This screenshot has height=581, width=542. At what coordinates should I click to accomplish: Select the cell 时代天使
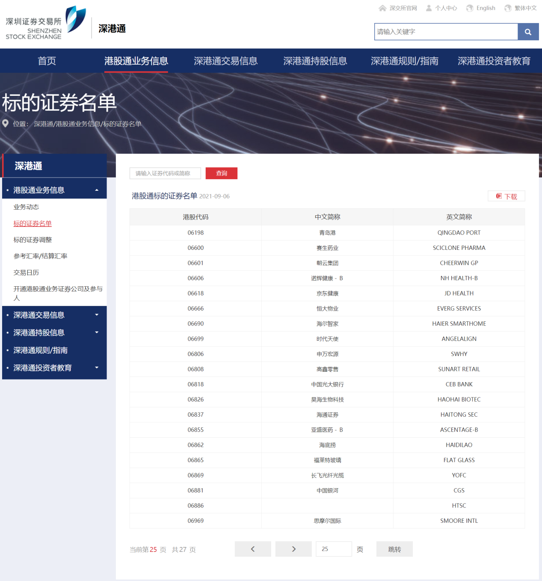tap(327, 339)
